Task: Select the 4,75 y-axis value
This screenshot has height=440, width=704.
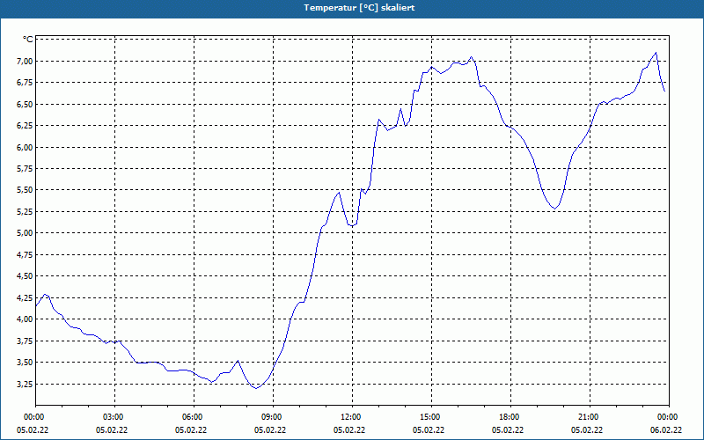Action: [x=25, y=254]
